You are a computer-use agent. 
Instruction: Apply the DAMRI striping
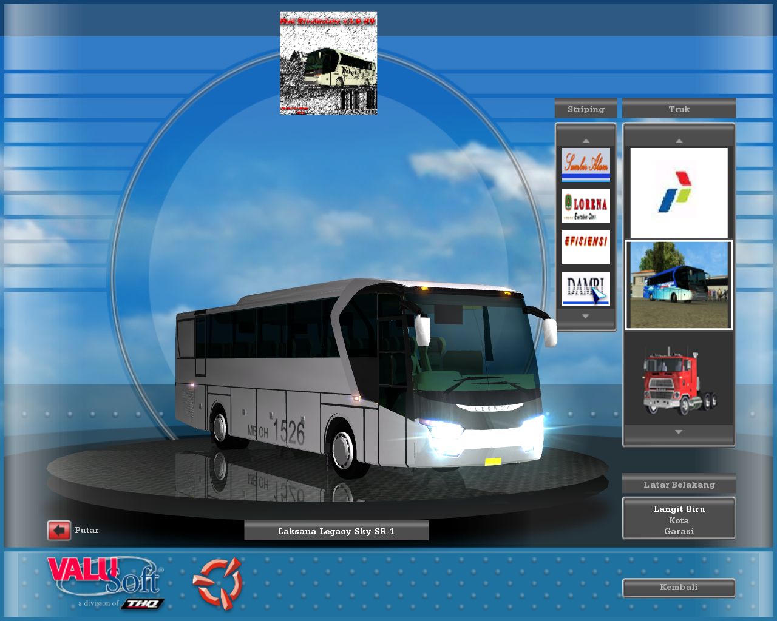pos(586,289)
